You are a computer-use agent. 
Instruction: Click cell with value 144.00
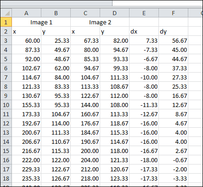coord(85,105)
